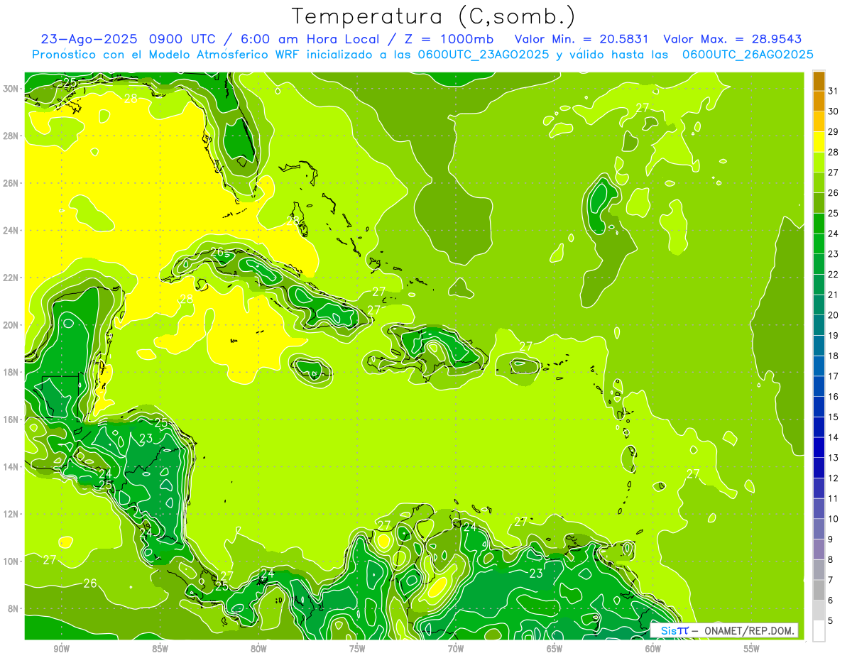Select dark orange swatch topping the color scale
The image size is (852, 658).
819,81
